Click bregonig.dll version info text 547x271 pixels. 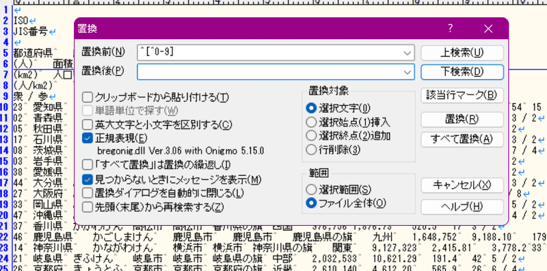pyautogui.click(x=181, y=151)
